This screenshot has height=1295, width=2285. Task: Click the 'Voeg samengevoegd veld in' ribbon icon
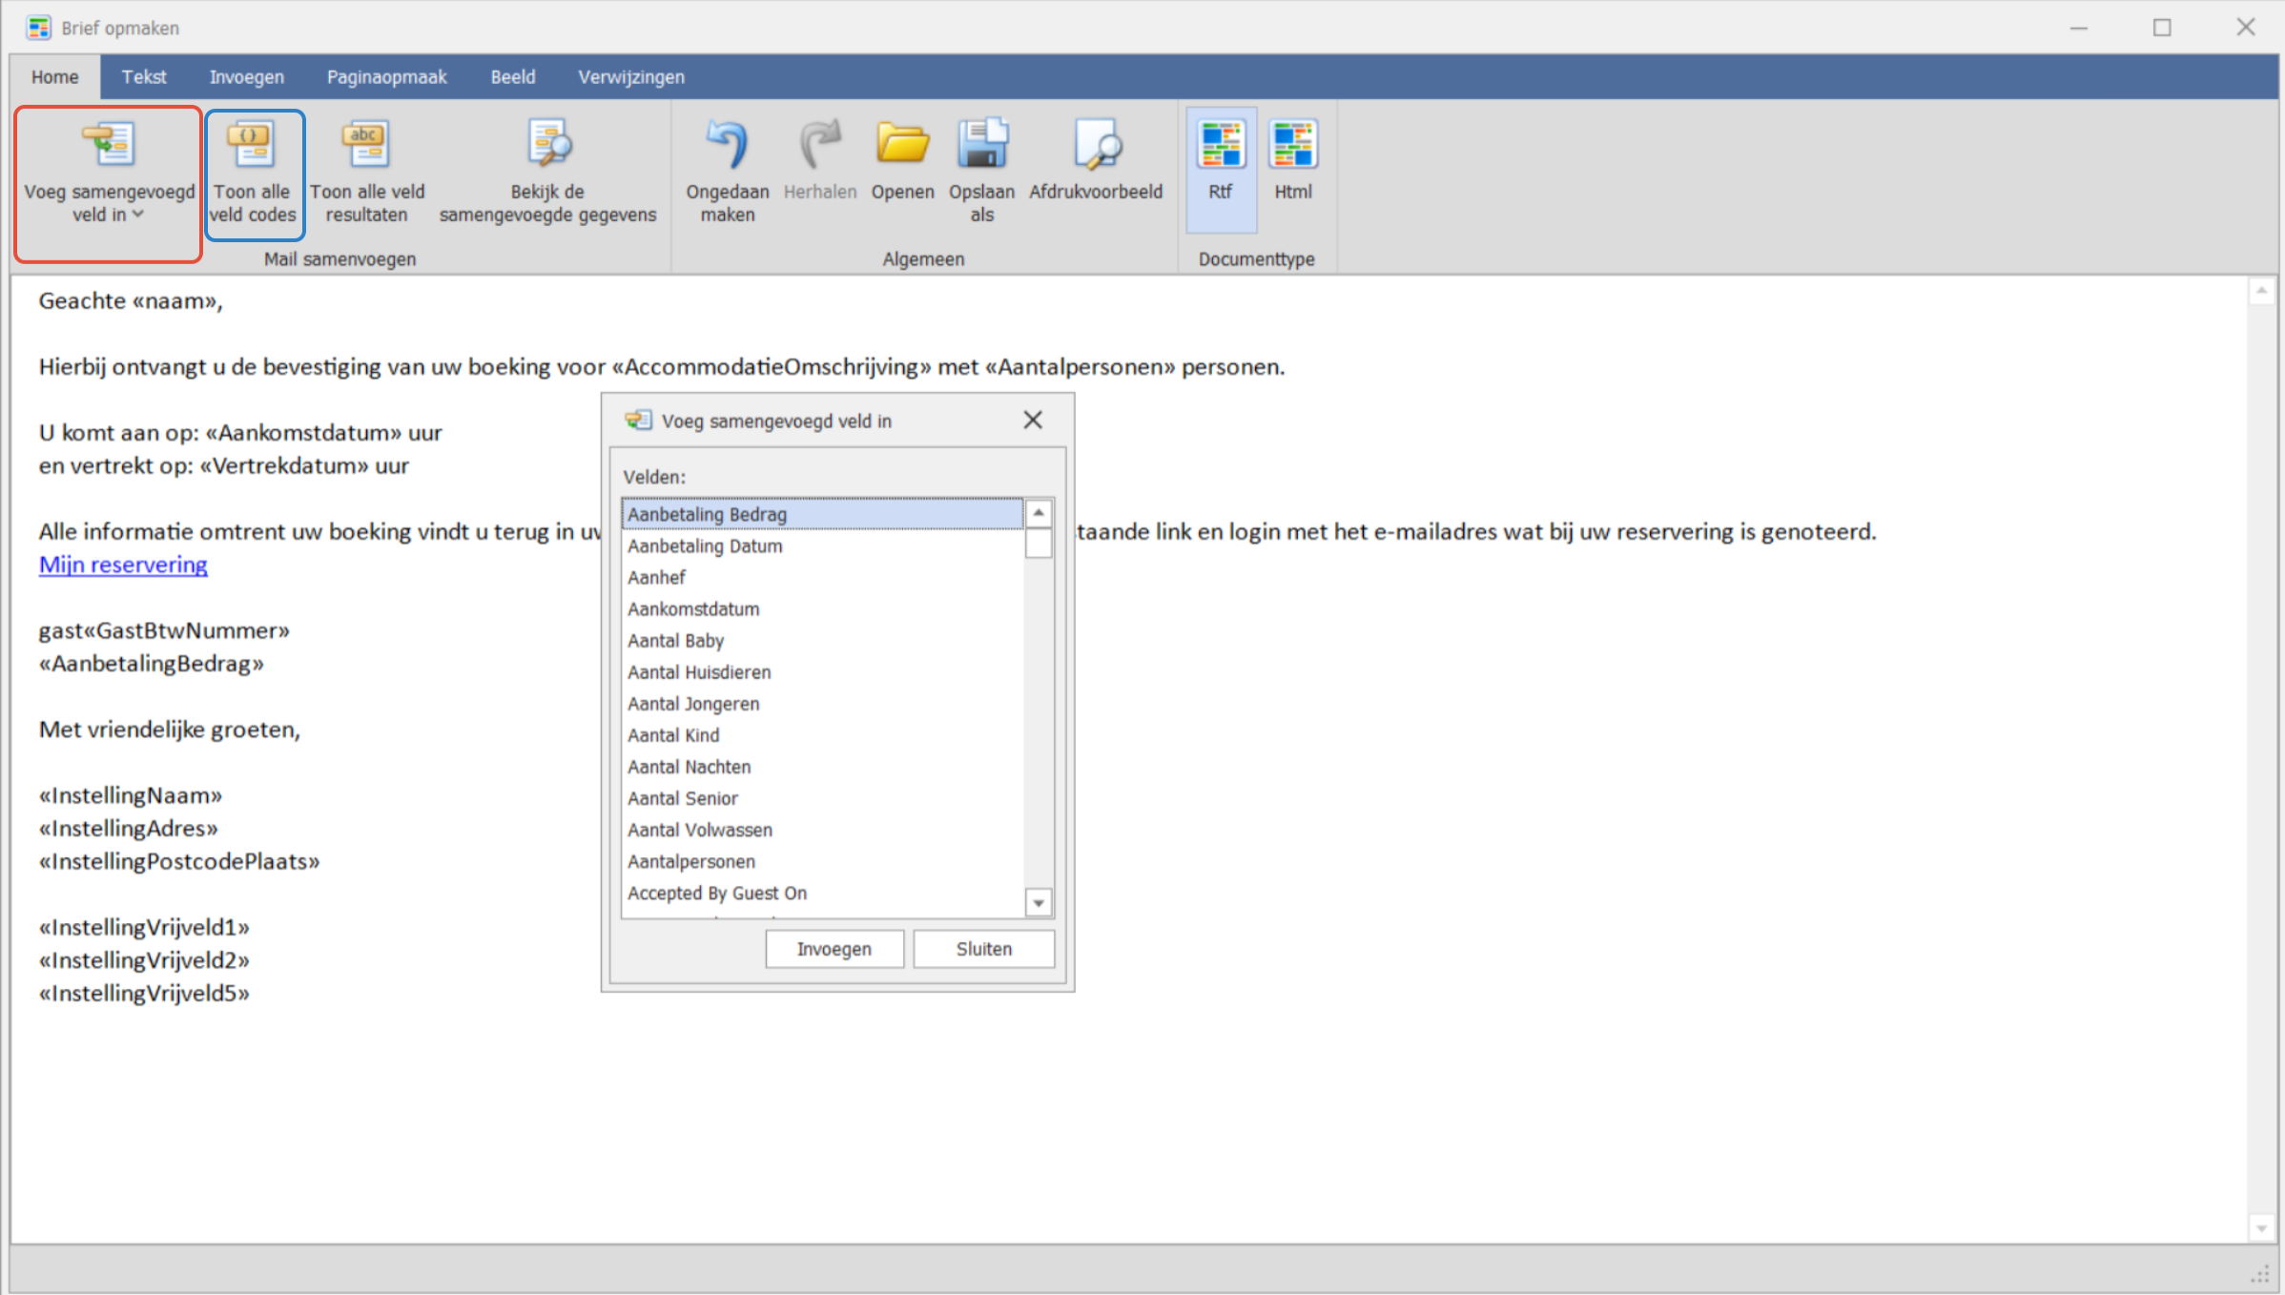tap(109, 144)
